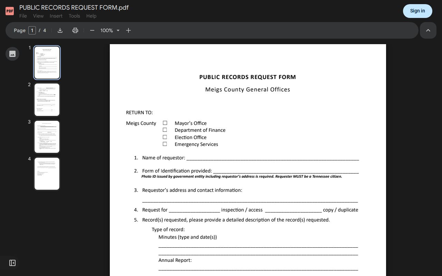Click the 'Annual Report:' label

tap(175, 260)
